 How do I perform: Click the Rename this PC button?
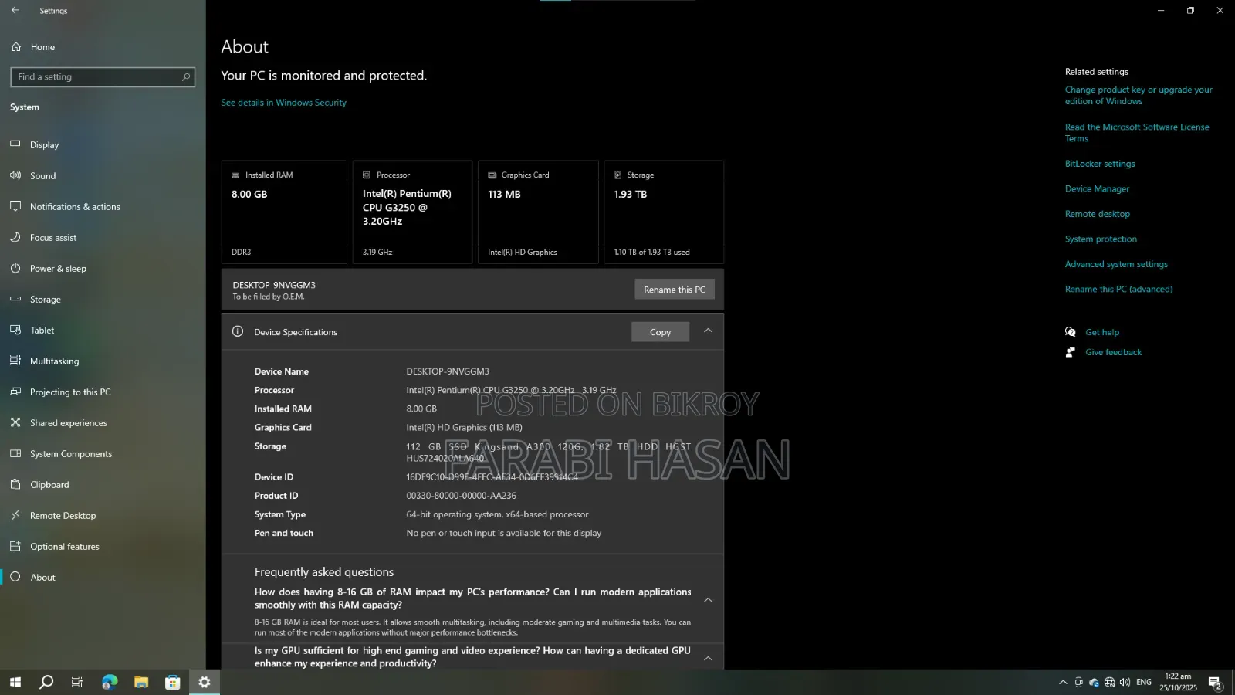(x=675, y=290)
